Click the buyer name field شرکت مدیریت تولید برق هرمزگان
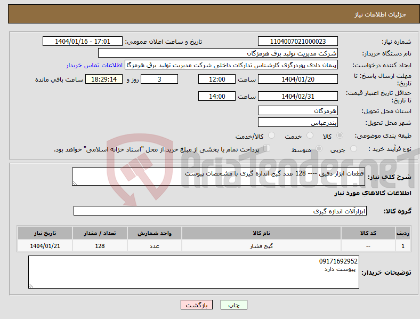The height and width of the screenshot is (319, 420). (218, 53)
